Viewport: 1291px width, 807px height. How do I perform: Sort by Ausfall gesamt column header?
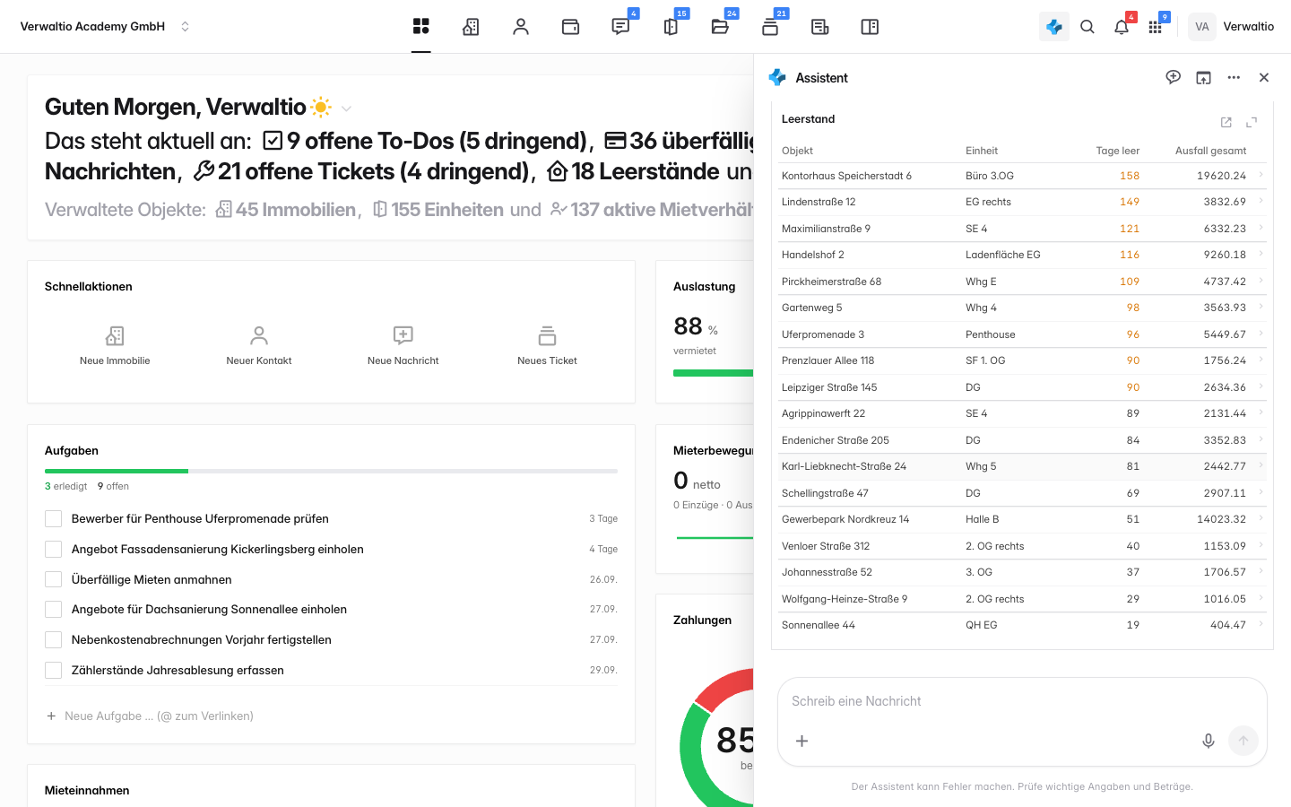point(1210,151)
